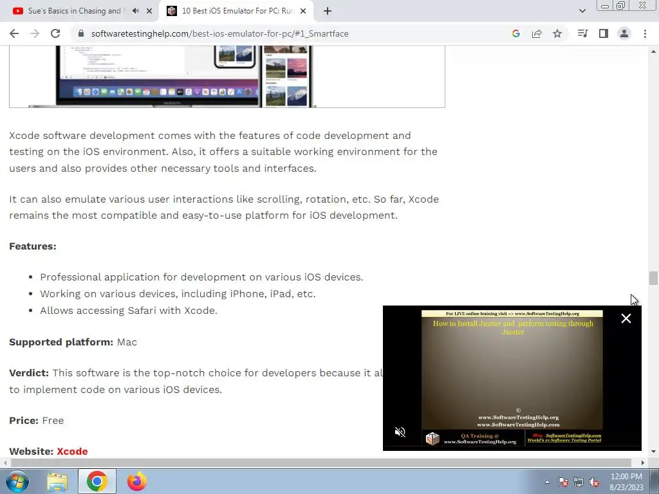Go back to the previous page
Screen dimensions: 659x494
click(x=14, y=33)
